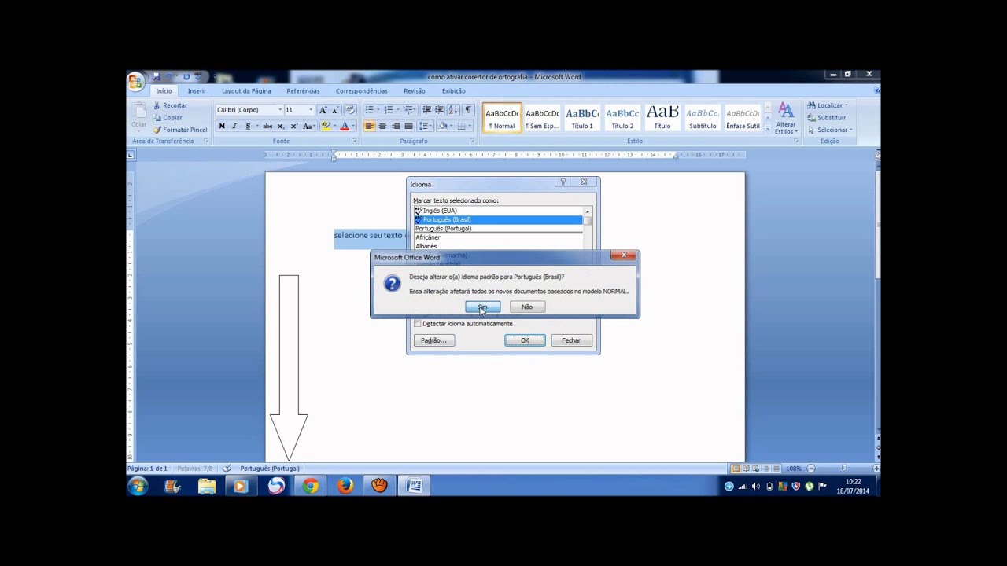The image size is (1007, 566).
Task: Apply superscript formatting
Action: click(293, 126)
